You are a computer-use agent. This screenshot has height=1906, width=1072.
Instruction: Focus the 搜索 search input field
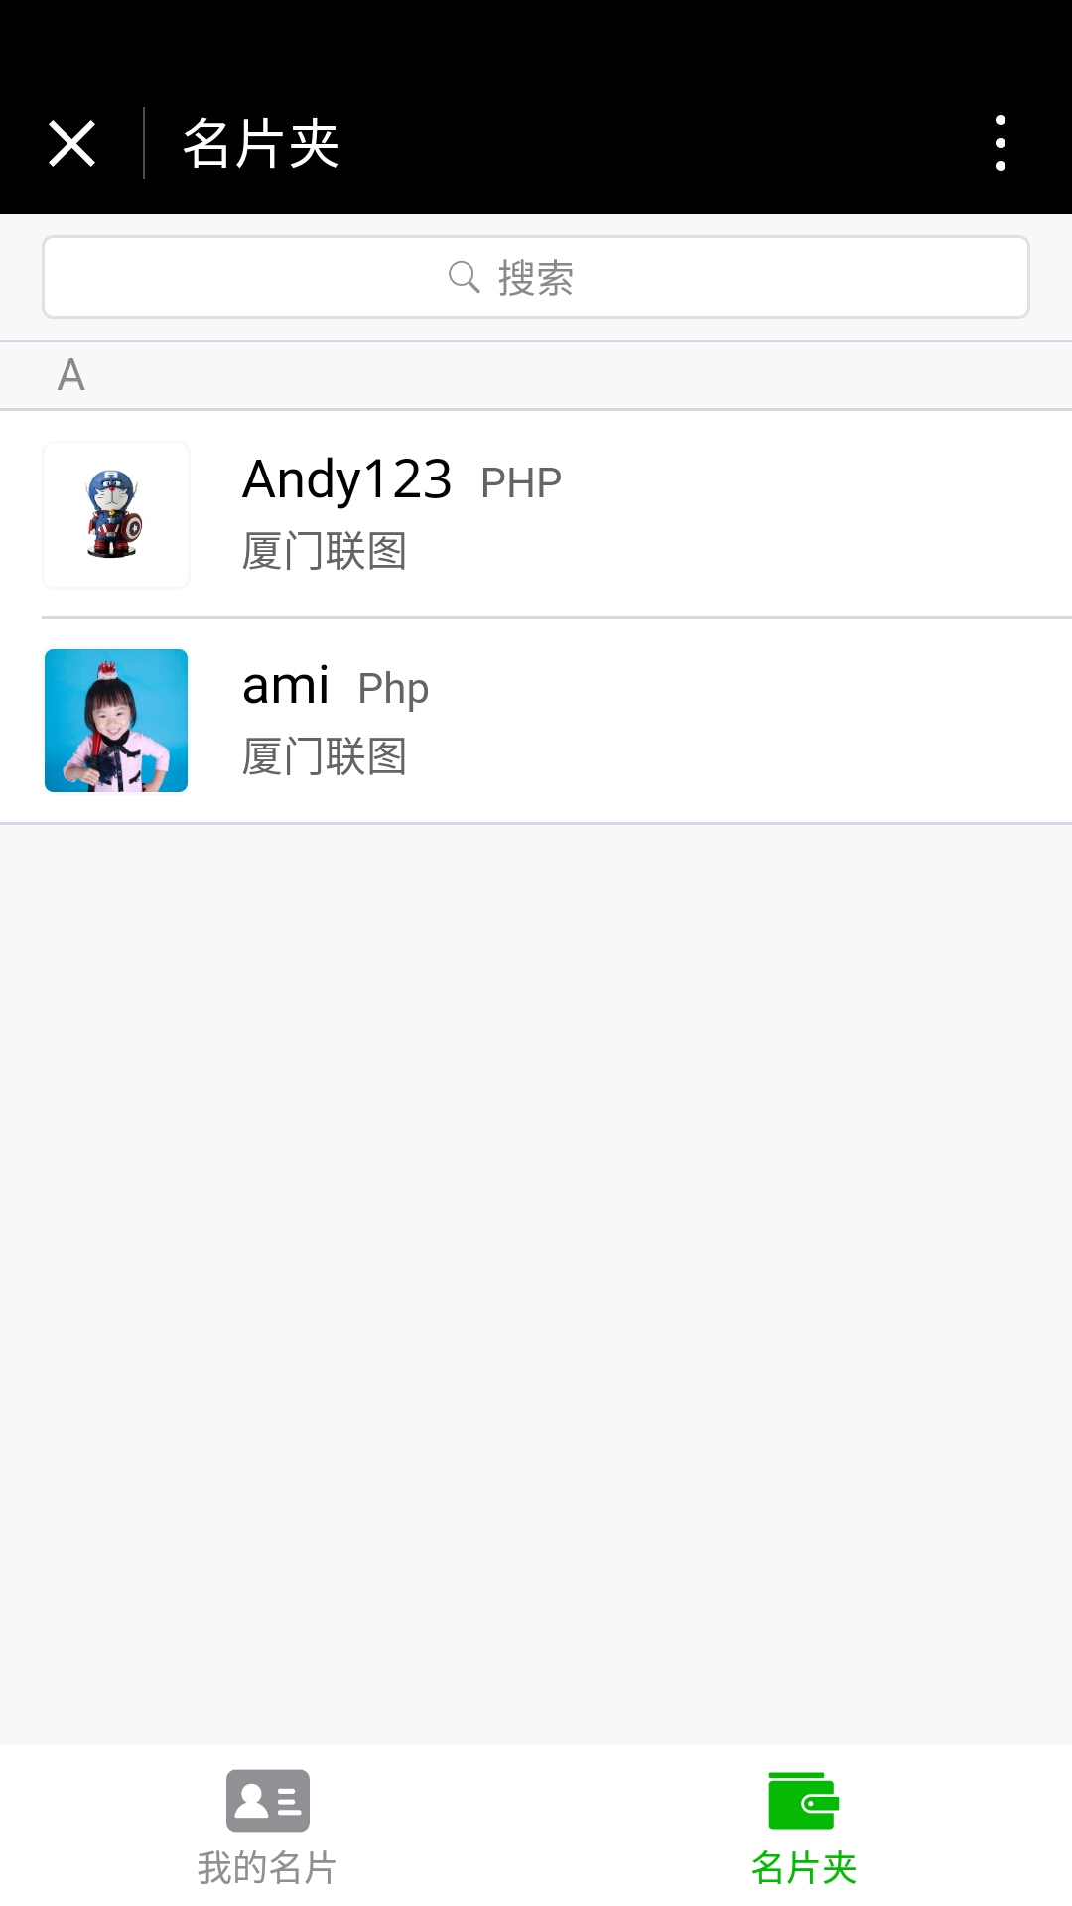point(536,277)
